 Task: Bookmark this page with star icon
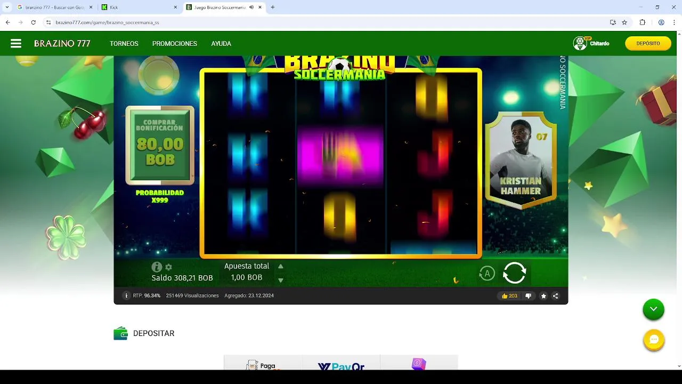[x=624, y=22]
